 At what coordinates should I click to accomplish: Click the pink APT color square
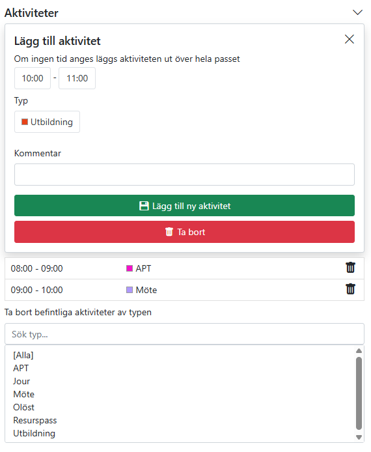pyautogui.click(x=130, y=268)
